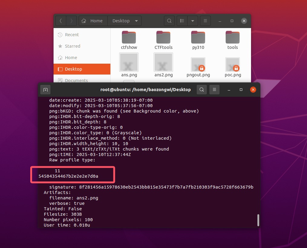
Task: Maximize the terminal window
Action: (241, 90)
